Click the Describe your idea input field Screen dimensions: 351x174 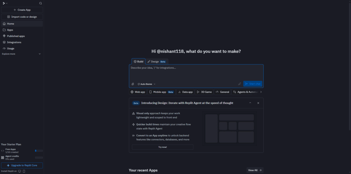click(x=195, y=72)
